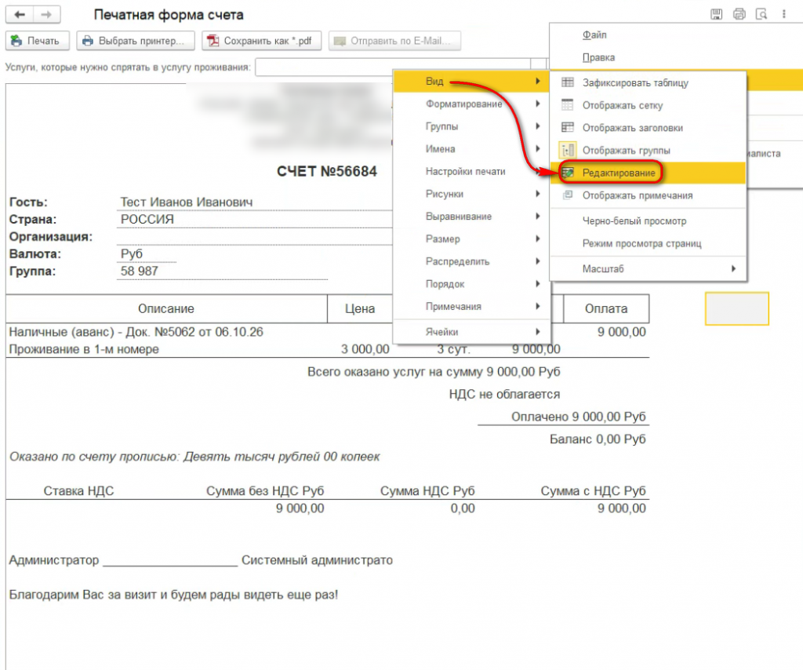This screenshot has height=670, width=803.
Task: Toggle Отображать группы option
Action: (x=648, y=151)
